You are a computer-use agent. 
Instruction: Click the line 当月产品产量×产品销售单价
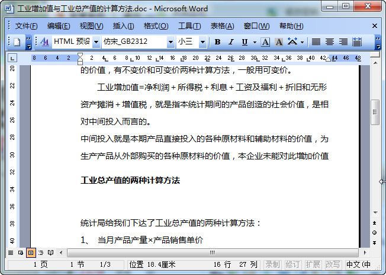(150, 240)
